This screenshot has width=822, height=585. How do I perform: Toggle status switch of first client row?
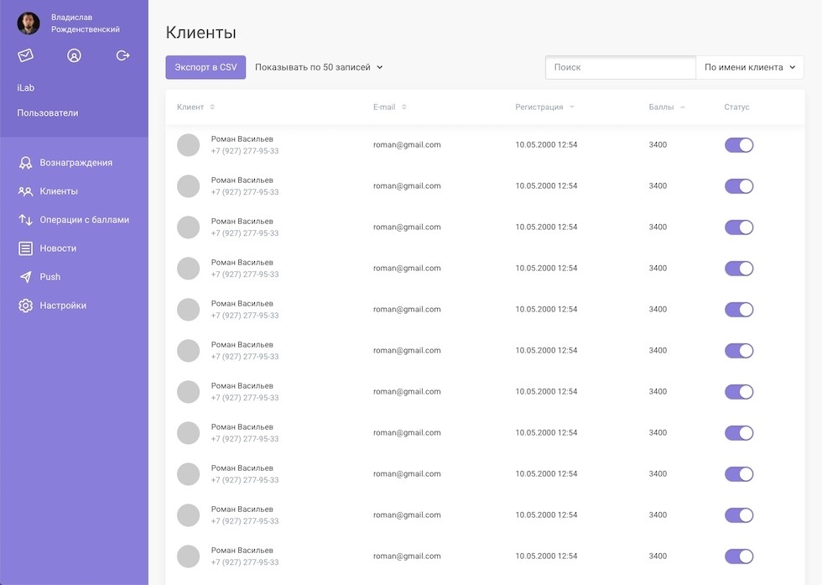(739, 145)
